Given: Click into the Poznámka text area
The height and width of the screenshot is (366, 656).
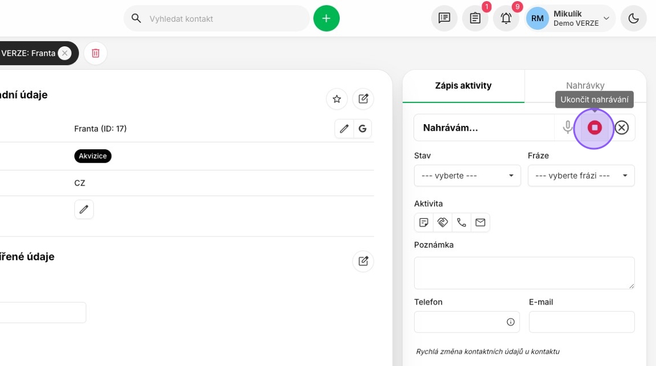Looking at the screenshot, I should point(524,273).
